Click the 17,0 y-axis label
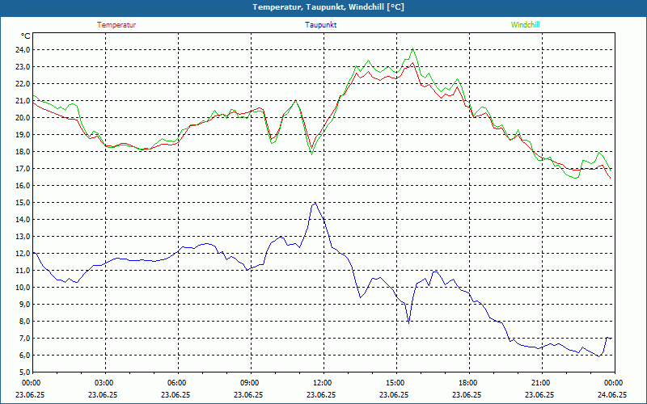This screenshot has height=404, width=647. pos(23,169)
